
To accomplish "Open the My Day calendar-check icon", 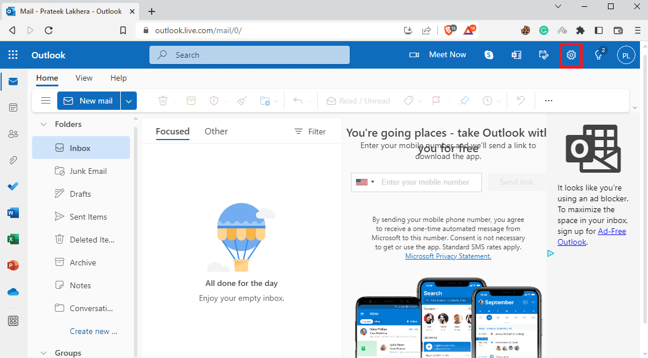I will pyautogui.click(x=543, y=55).
